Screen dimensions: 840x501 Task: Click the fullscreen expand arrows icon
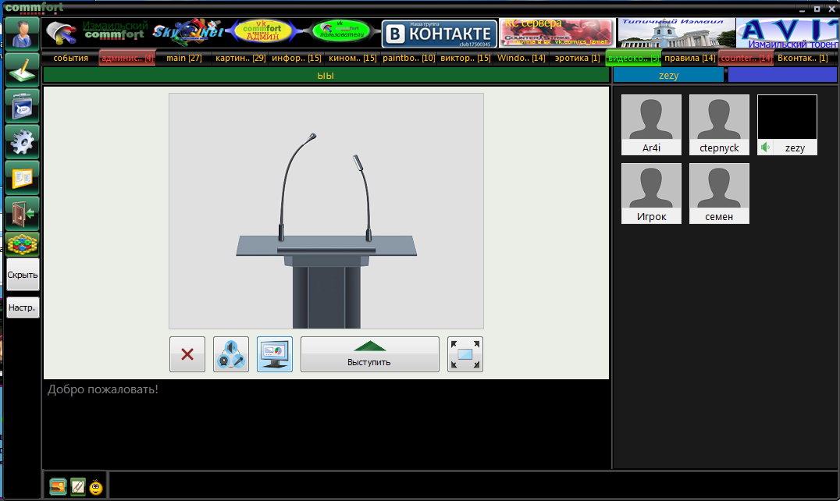[465, 354]
